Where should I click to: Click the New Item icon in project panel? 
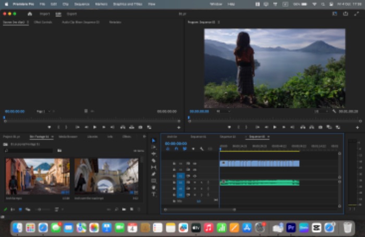(132, 209)
